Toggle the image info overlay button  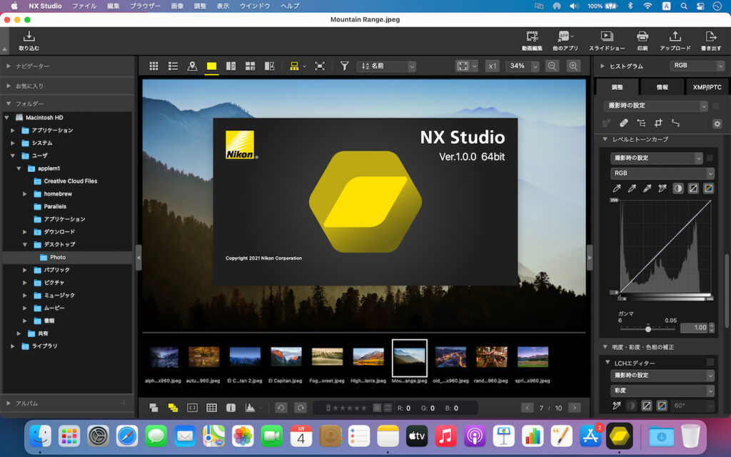[231, 408]
